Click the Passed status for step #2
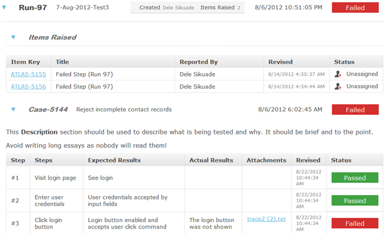 coord(355,200)
